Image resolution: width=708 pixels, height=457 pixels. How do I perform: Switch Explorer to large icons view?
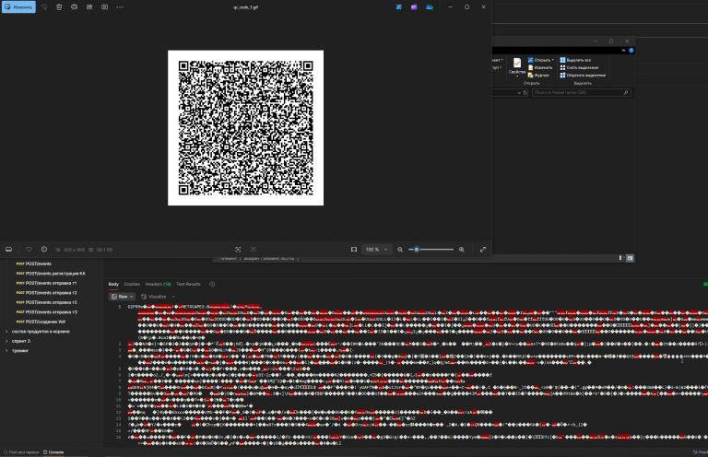coord(630,258)
